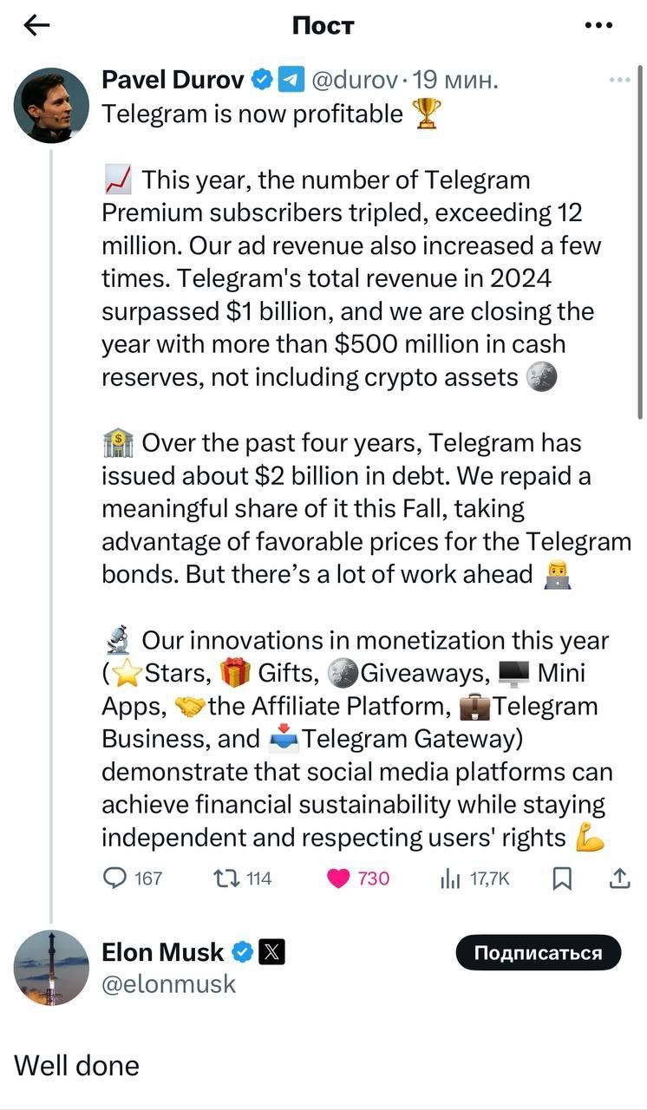This screenshot has width=647, height=1110.
Task: Open Elon Musk's profile picture
Action: pyautogui.click(x=51, y=968)
